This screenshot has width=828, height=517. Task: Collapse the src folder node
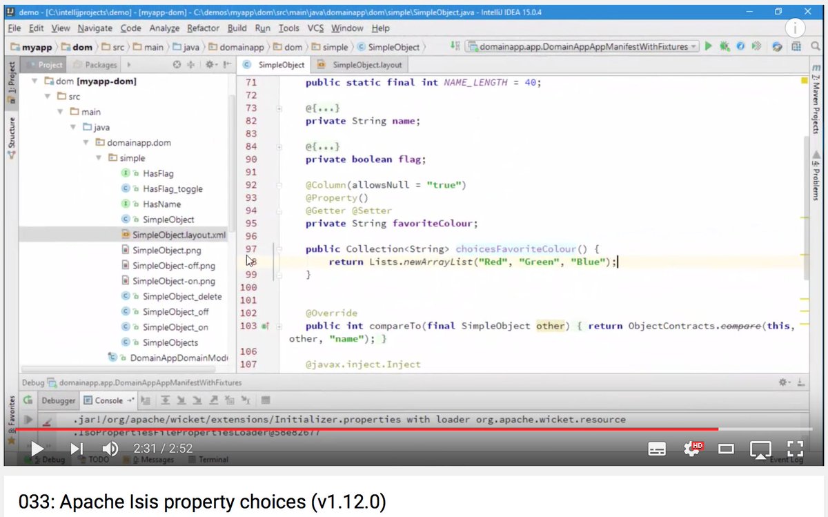[x=48, y=97]
